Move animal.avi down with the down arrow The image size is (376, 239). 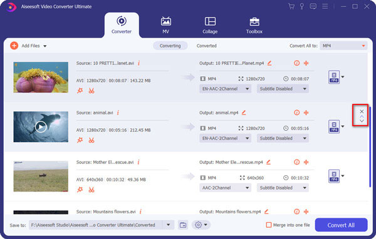362,121
